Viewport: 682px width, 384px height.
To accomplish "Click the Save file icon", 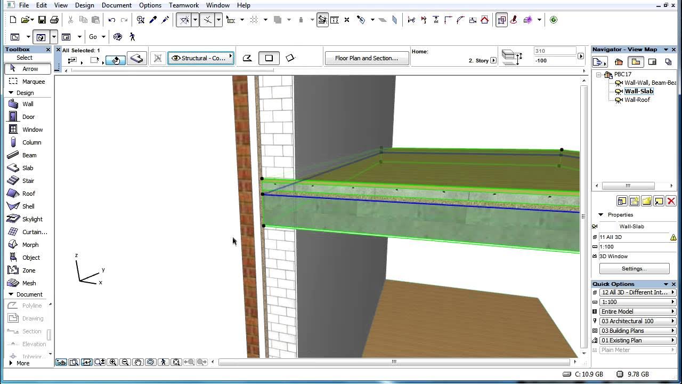I will click(x=42, y=20).
